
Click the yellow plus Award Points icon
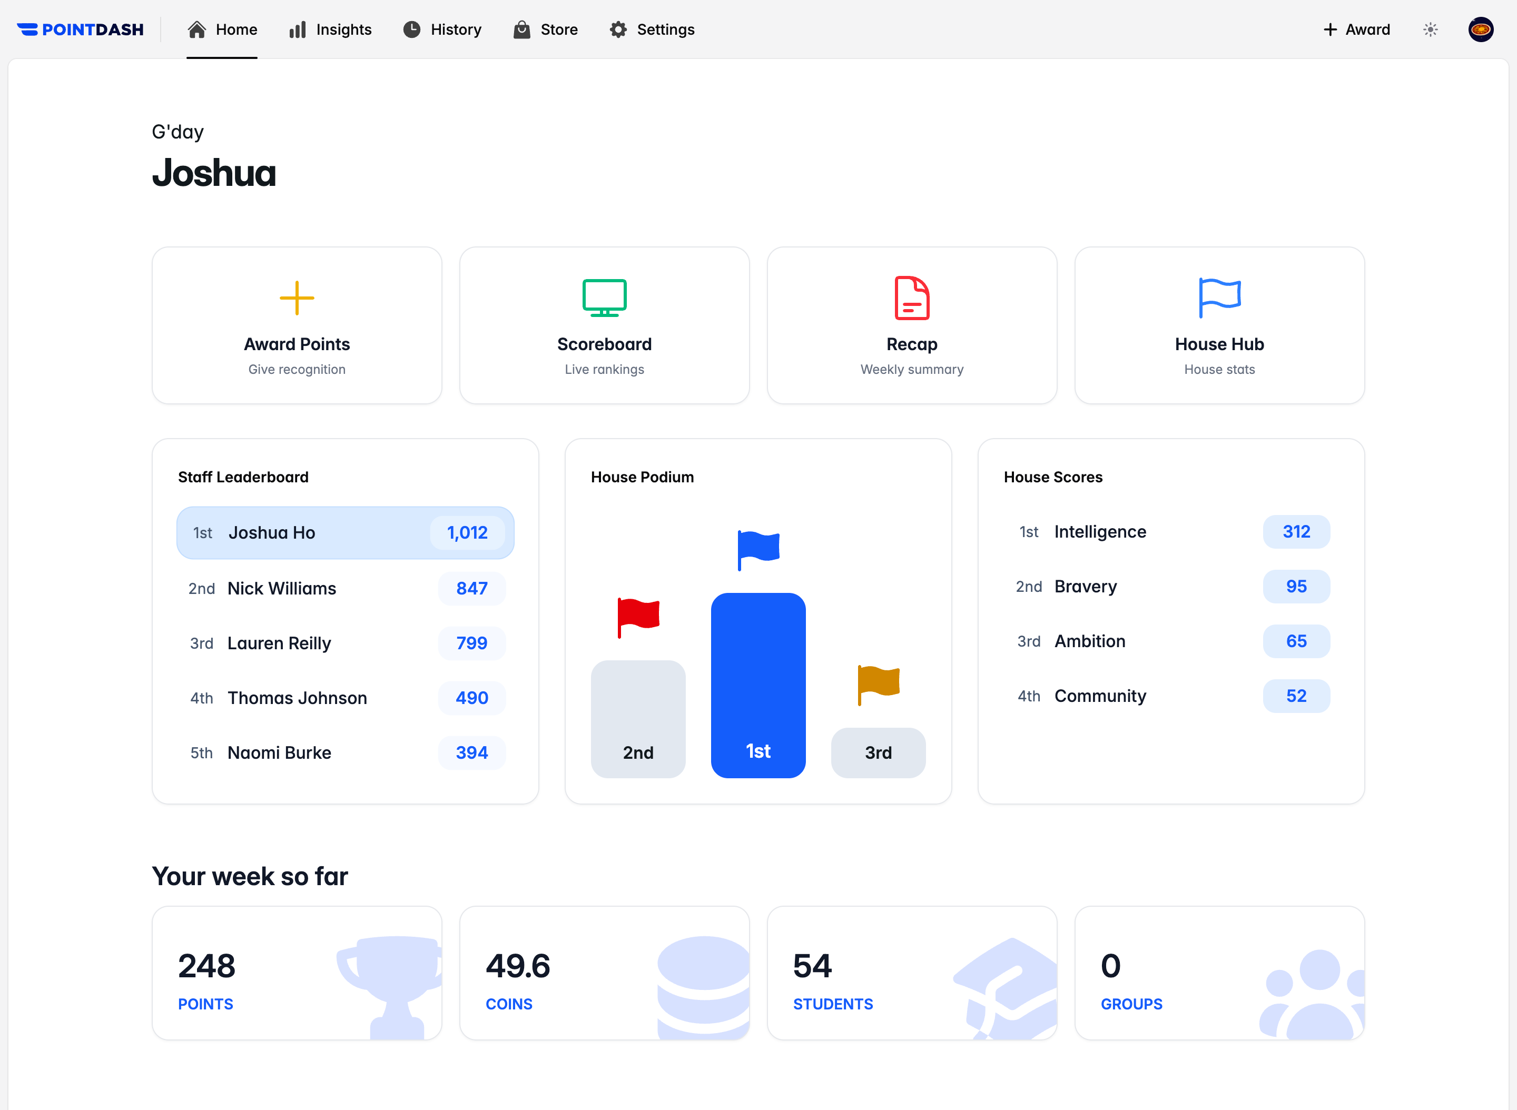pyautogui.click(x=297, y=298)
